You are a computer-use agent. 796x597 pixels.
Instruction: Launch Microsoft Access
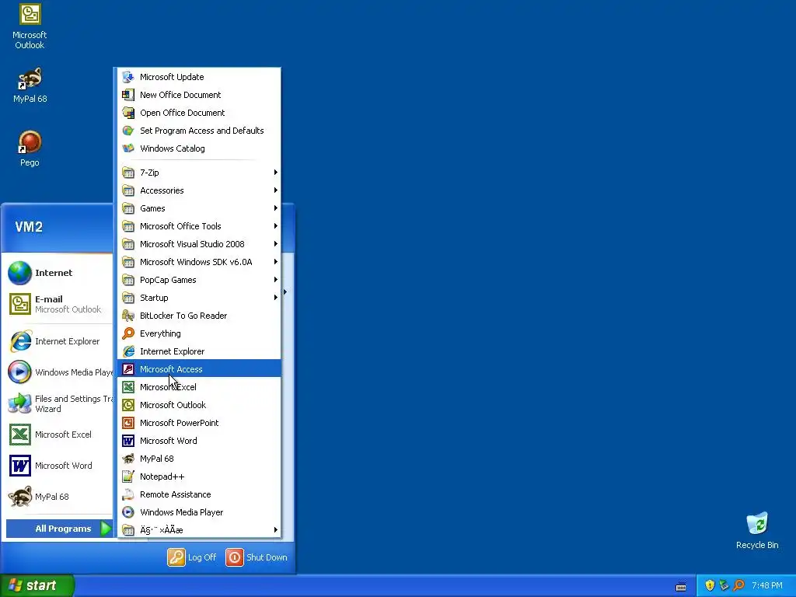(199, 369)
